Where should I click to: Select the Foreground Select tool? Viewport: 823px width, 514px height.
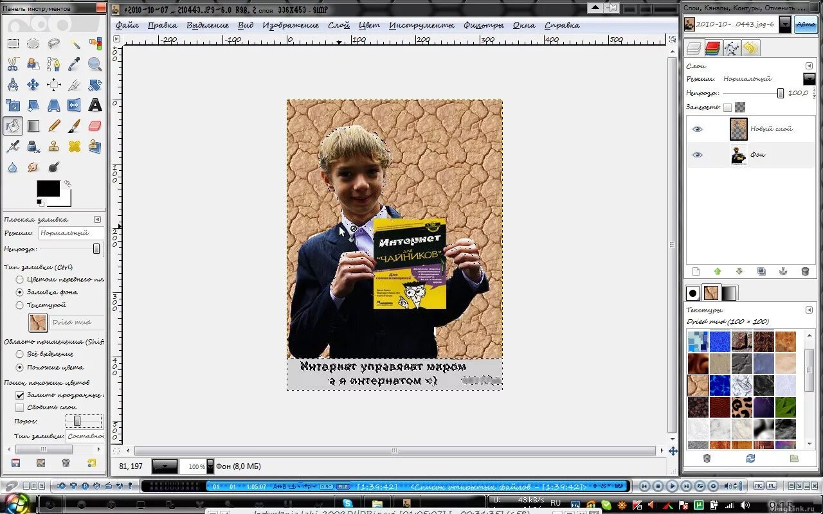tap(33, 64)
